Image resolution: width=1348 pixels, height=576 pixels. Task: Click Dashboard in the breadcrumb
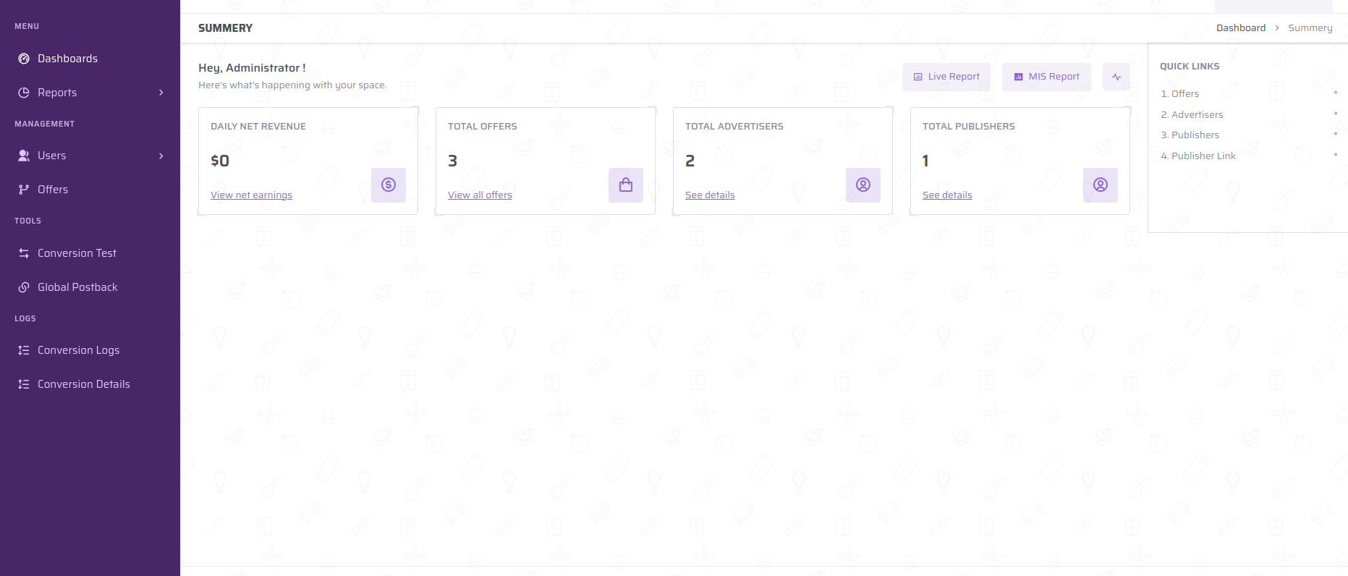(1240, 28)
